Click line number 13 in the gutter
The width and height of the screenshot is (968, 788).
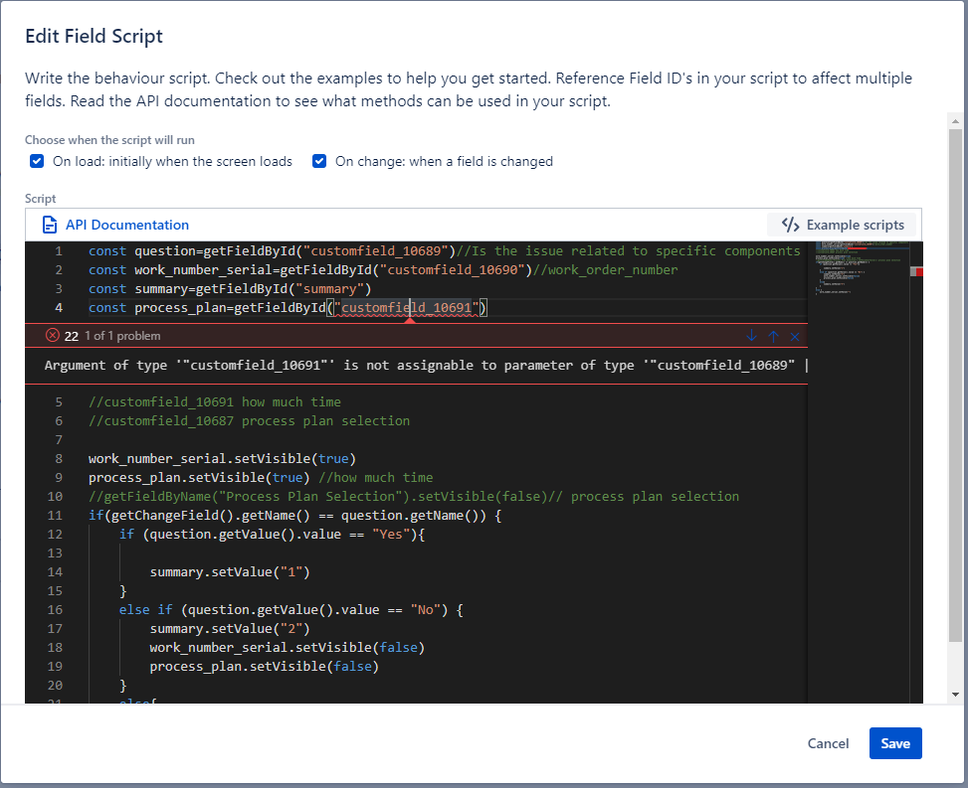pos(55,553)
